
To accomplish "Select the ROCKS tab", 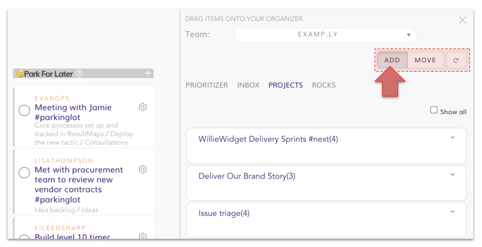I will (324, 85).
